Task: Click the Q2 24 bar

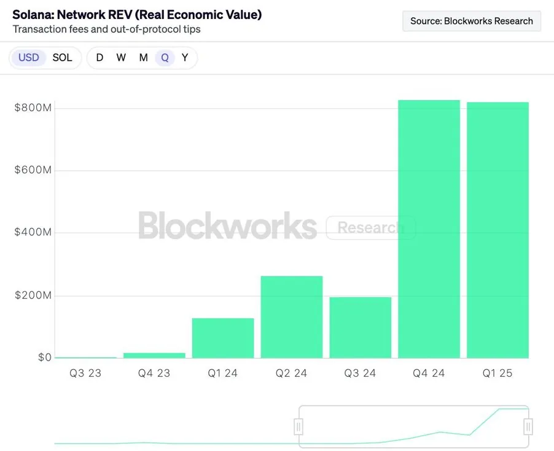Action: 292,316
